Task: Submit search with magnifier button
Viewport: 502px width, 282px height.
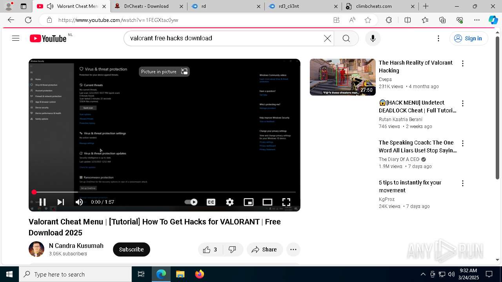Action: (x=346, y=38)
